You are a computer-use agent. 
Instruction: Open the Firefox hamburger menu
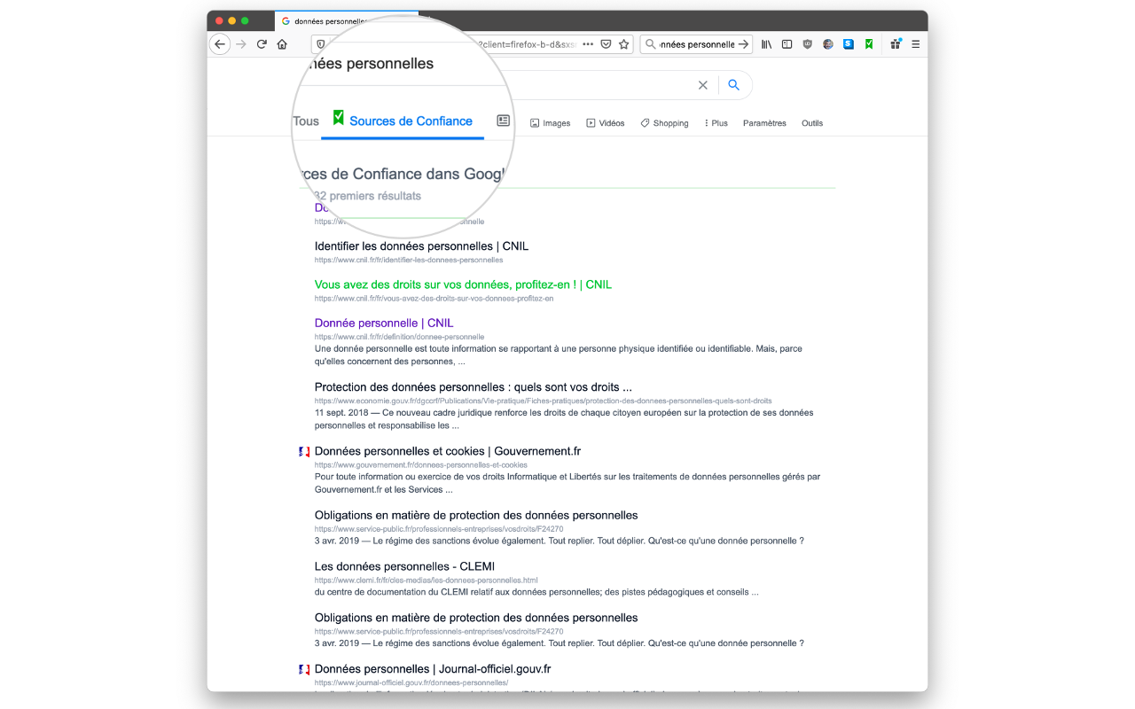coord(916,44)
